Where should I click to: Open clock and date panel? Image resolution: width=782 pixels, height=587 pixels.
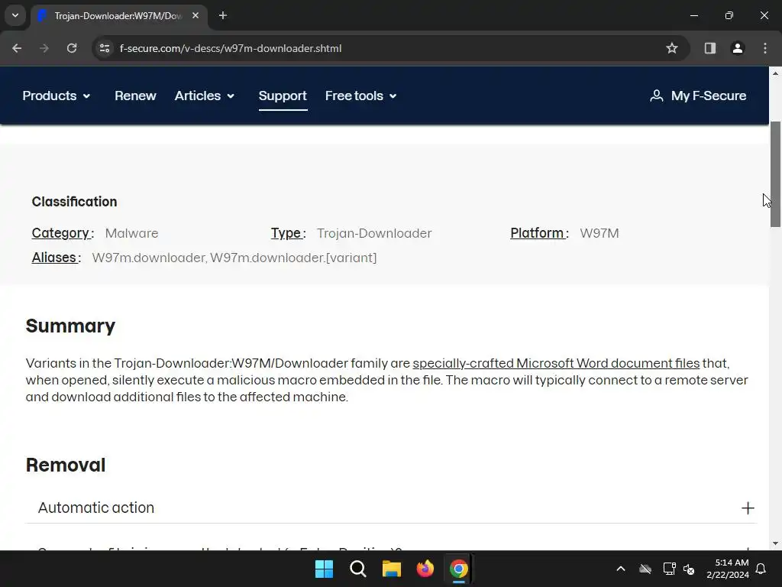pos(728,569)
